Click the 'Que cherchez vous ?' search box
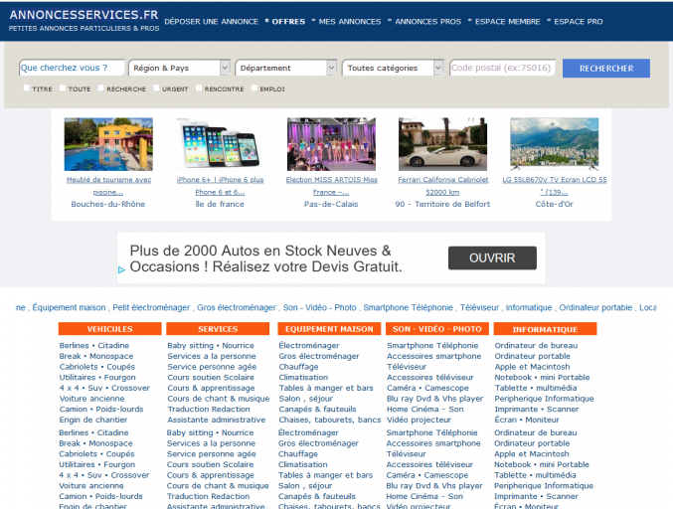Viewport: 673px width, 509px height. click(71, 69)
